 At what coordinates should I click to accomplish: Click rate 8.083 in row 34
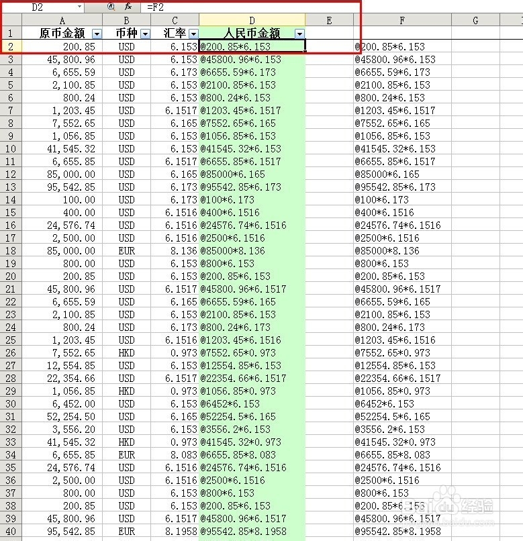[x=175, y=454]
